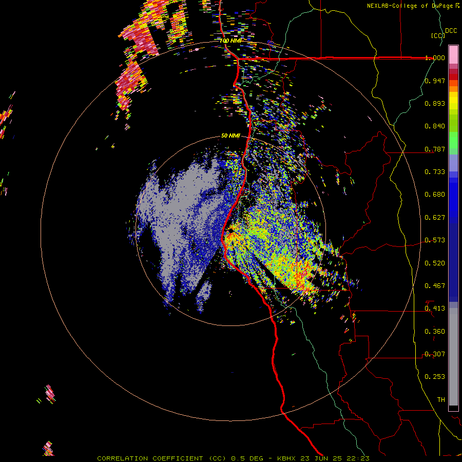462x462 pixels.
Task: Click the 0.680 colorbar value
Action: pyautogui.click(x=435, y=195)
